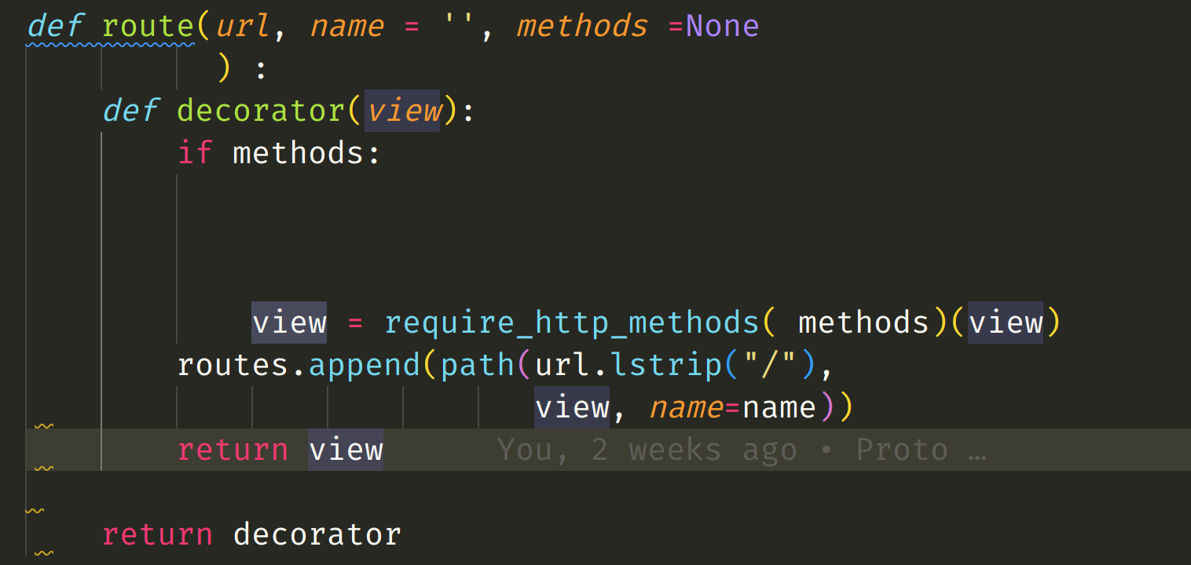This screenshot has width=1191, height=565.
Task: Click the return view statement
Action: pos(279,449)
